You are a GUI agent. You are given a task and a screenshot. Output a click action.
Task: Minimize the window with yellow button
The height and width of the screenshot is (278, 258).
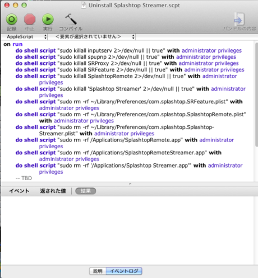pyautogui.click(x=16, y=5)
